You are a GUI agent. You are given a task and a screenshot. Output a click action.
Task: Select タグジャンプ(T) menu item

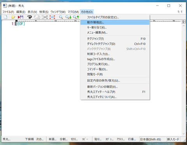[x=115, y=39]
